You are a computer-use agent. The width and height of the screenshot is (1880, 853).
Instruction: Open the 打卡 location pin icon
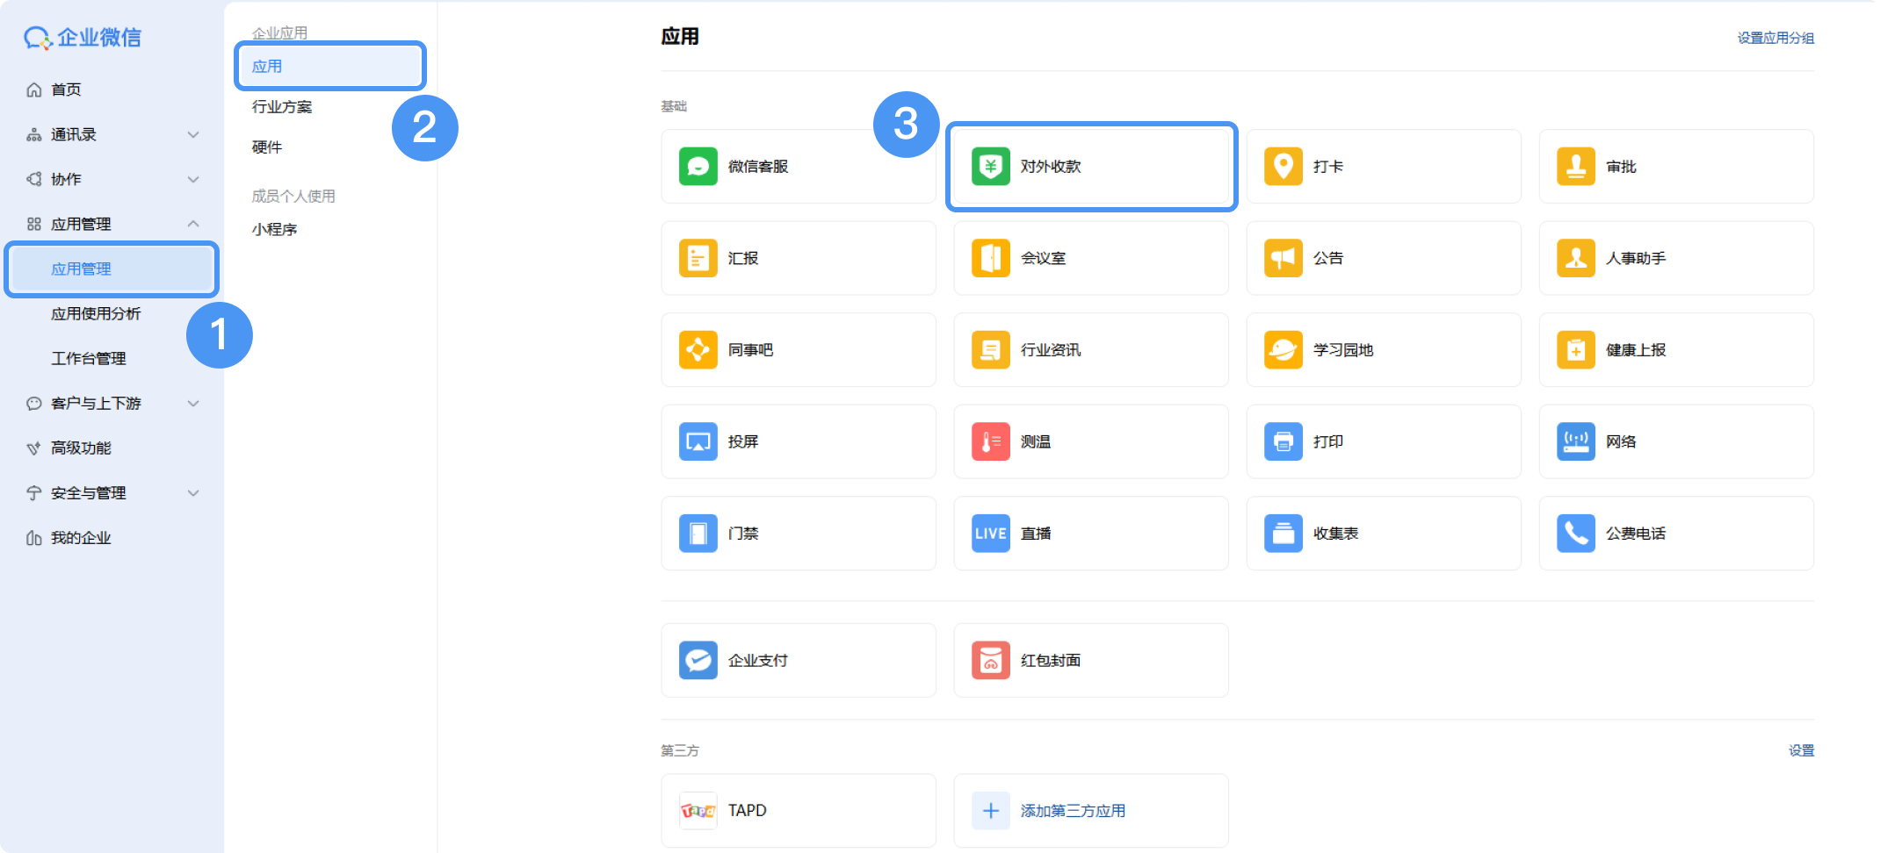point(1283,167)
